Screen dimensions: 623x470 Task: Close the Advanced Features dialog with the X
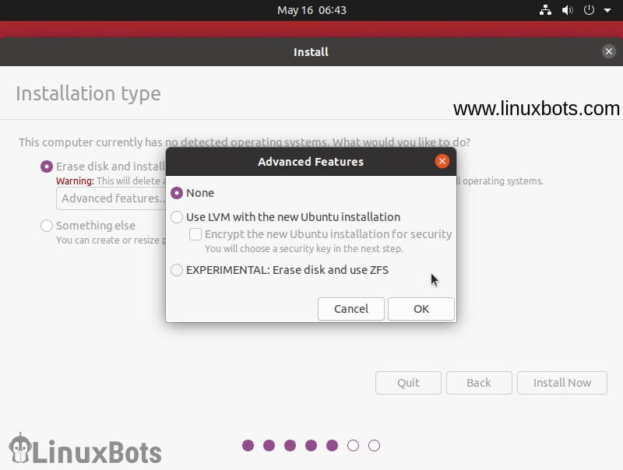pos(442,161)
